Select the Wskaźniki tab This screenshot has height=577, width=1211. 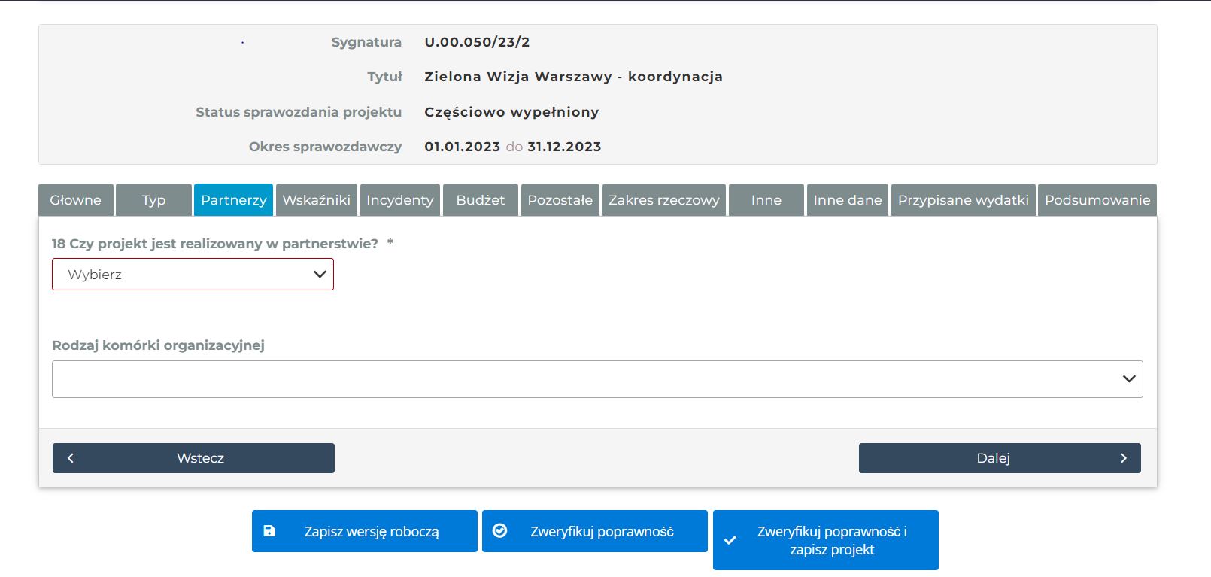[317, 200]
